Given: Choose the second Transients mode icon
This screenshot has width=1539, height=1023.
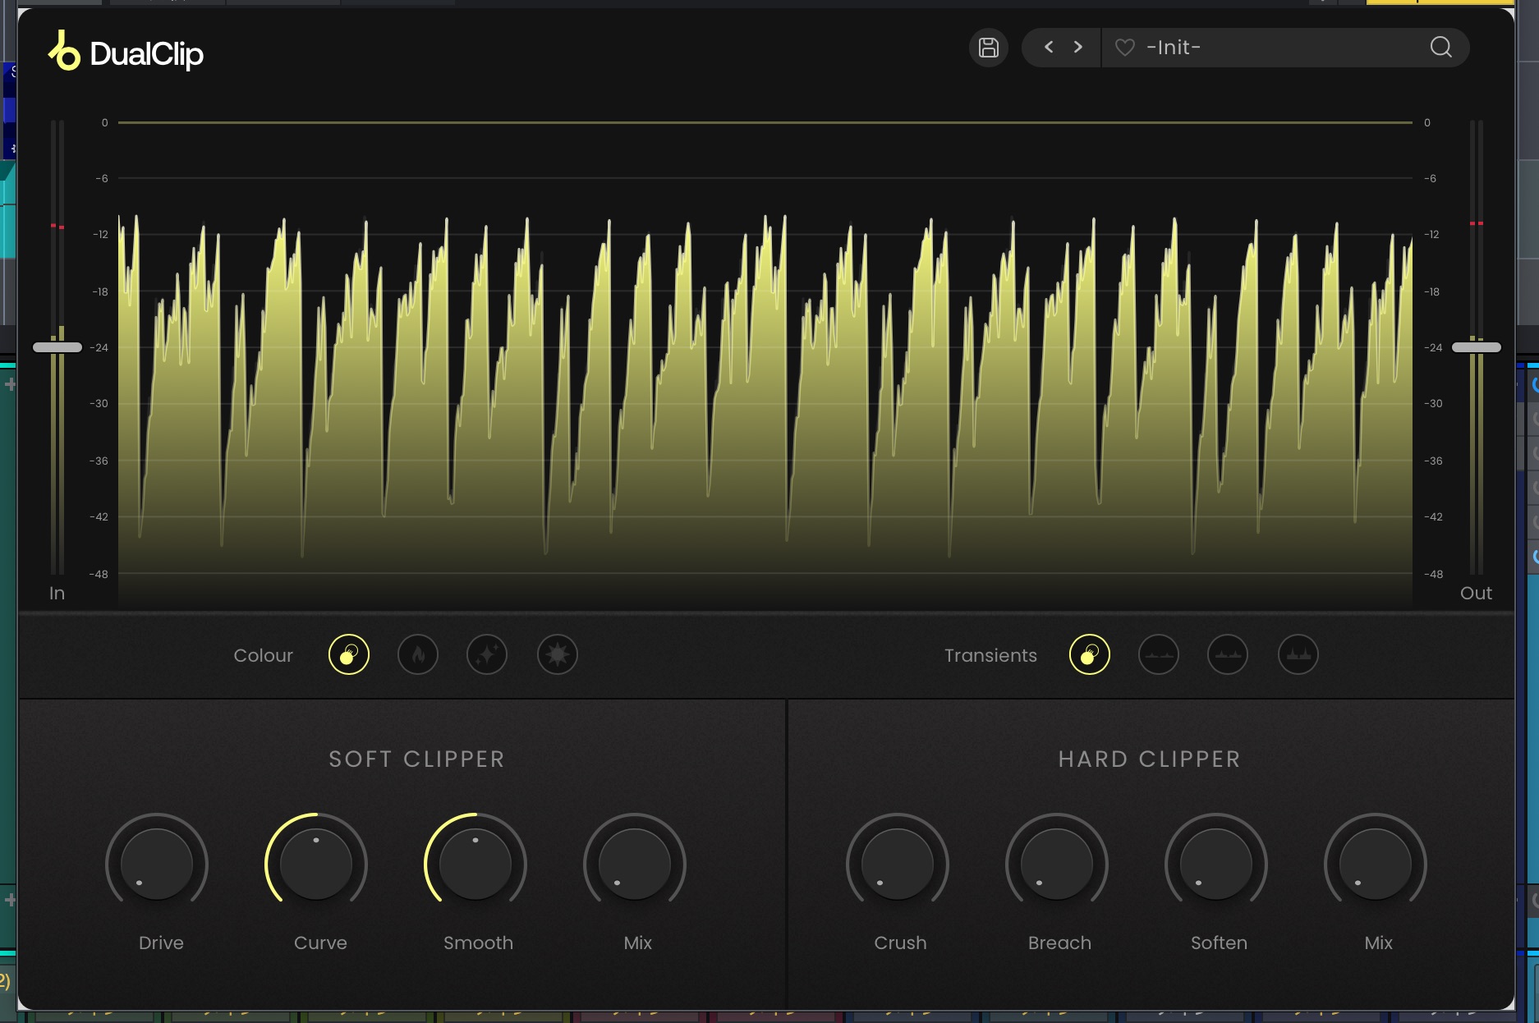Looking at the screenshot, I should coord(1159,655).
